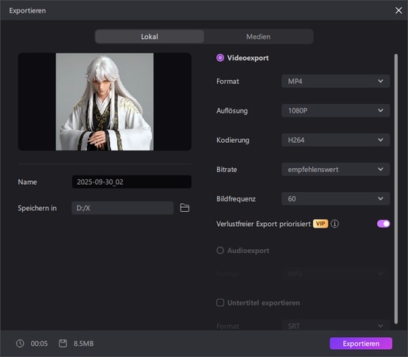Image resolution: width=408 pixels, height=357 pixels.
Task: Click the video preview thumbnail
Action: [105, 102]
